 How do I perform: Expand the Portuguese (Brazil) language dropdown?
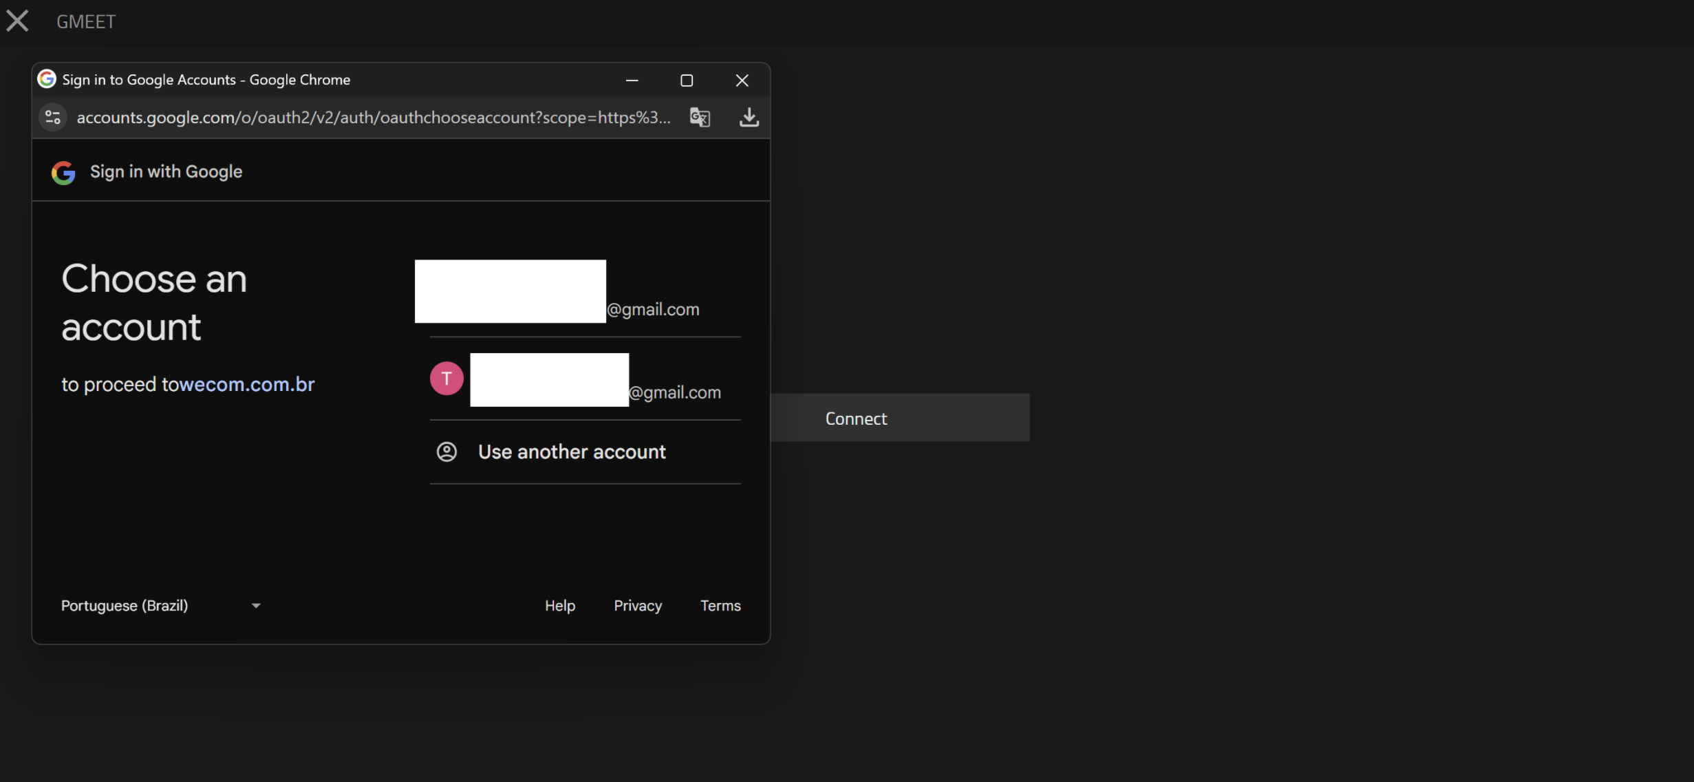coord(125,606)
